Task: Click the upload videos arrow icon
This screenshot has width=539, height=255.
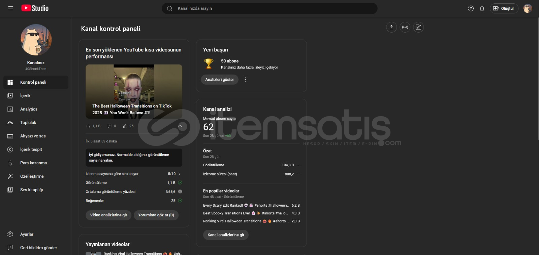Action: 391,27
